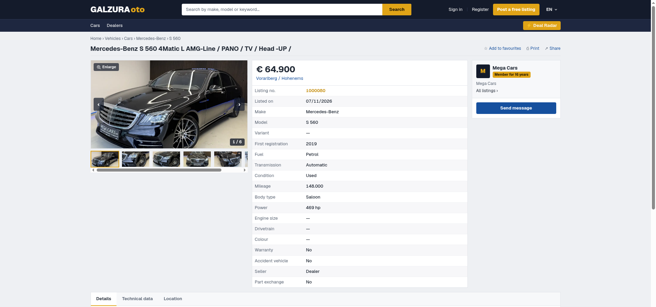Click the GALZURA oto logo
Viewport: 656px width, 307px height.
coord(117,10)
